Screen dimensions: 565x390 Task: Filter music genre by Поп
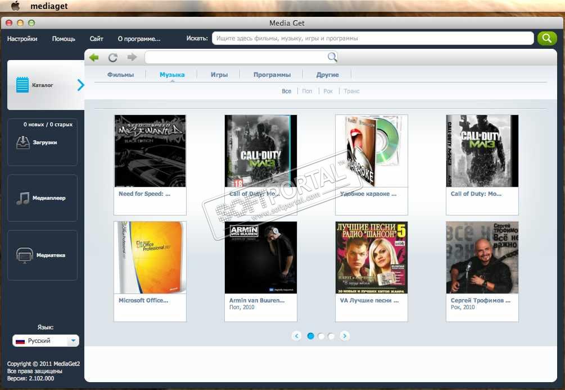point(307,91)
